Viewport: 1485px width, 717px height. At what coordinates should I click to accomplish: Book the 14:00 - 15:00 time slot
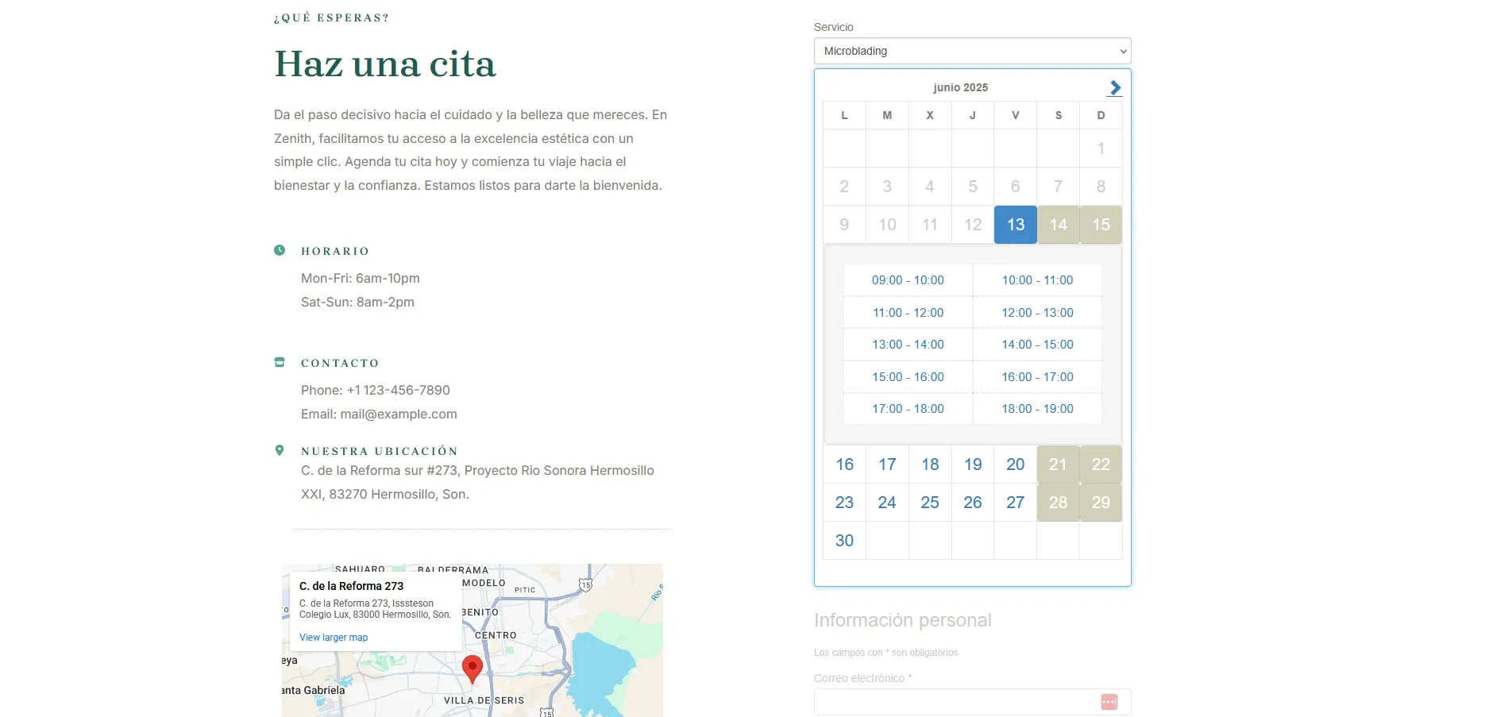pos(1037,345)
